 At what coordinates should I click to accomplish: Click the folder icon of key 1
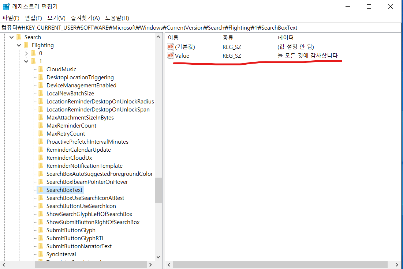coord(33,61)
